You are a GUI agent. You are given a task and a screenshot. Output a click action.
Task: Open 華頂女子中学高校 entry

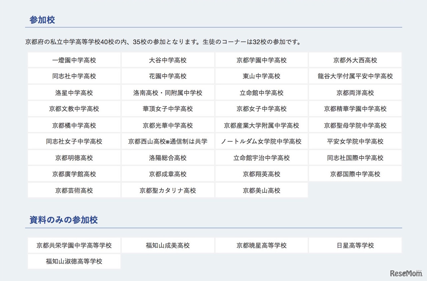point(167,109)
